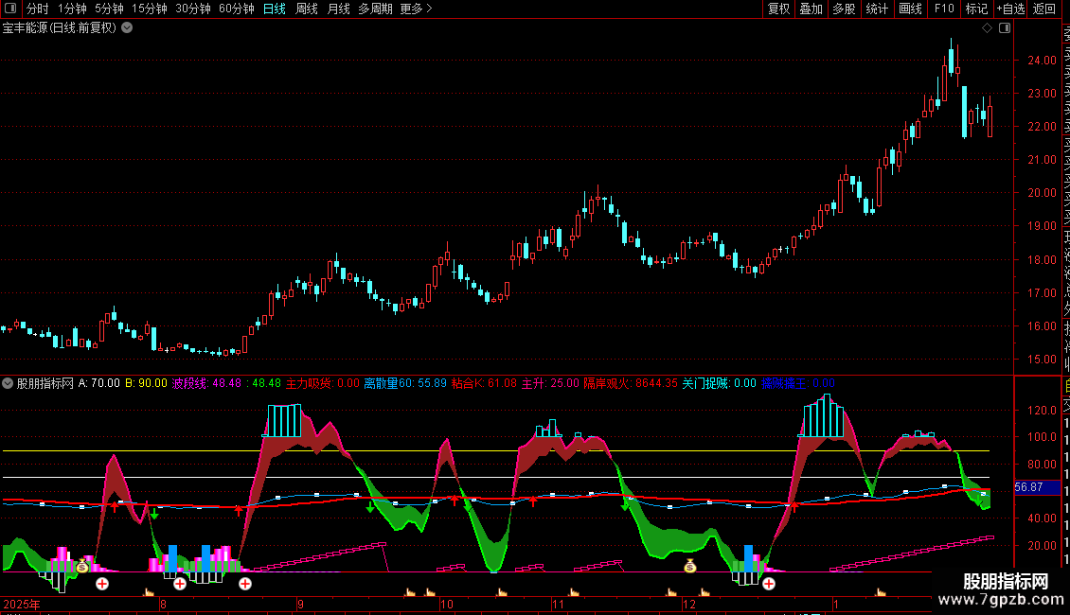Click the 2025年 timeline label
1070x615 pixels.
coord(22,604)
